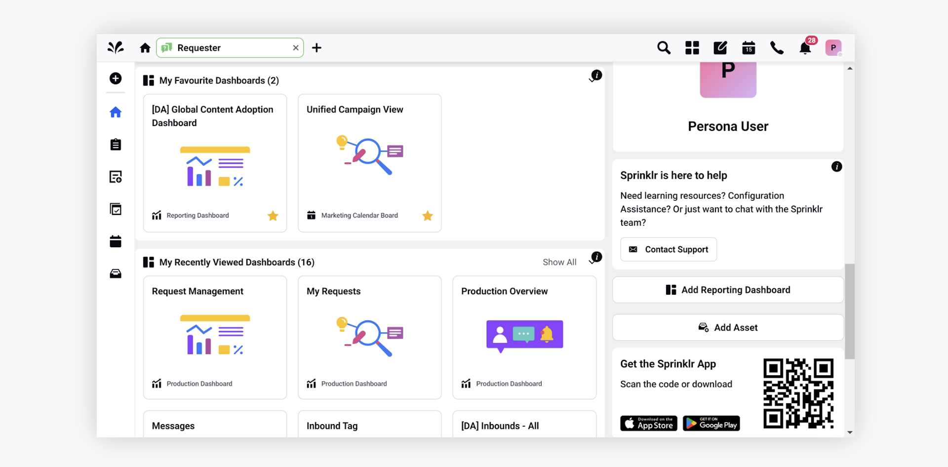Open the Production Overview dashboard card
The image size is (948, 467).
click(524, 337)
